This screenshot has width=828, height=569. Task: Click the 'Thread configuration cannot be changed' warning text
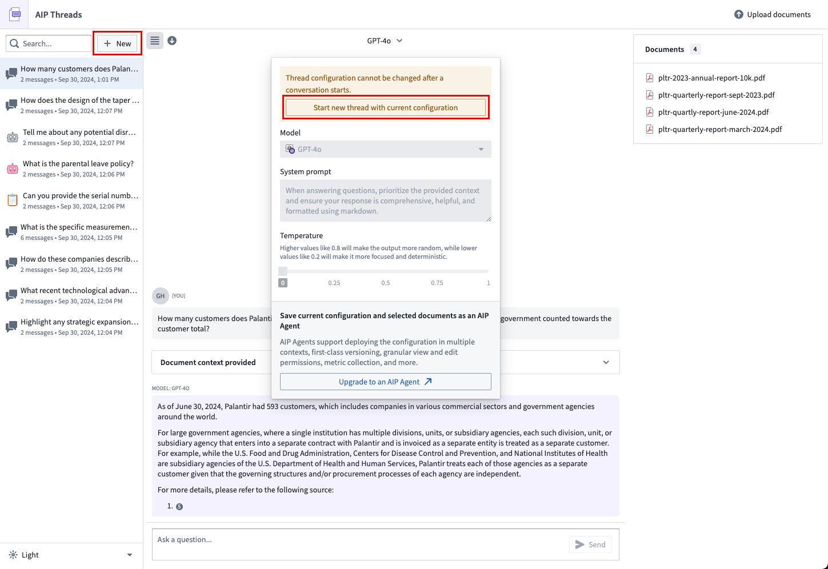tap(365, 83)
